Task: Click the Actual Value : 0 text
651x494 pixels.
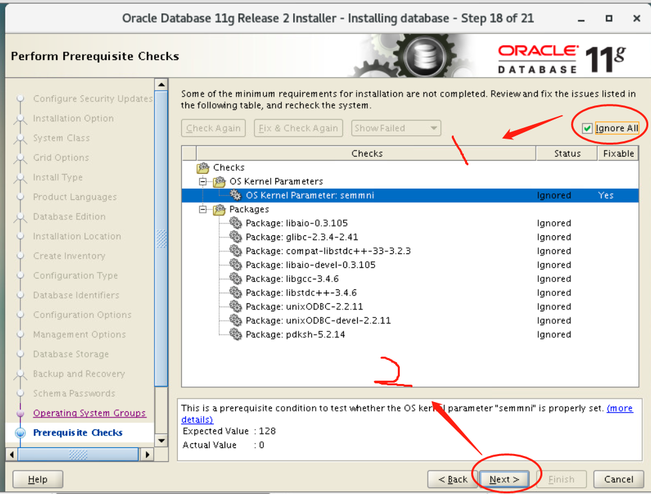Action: [223, 445]
